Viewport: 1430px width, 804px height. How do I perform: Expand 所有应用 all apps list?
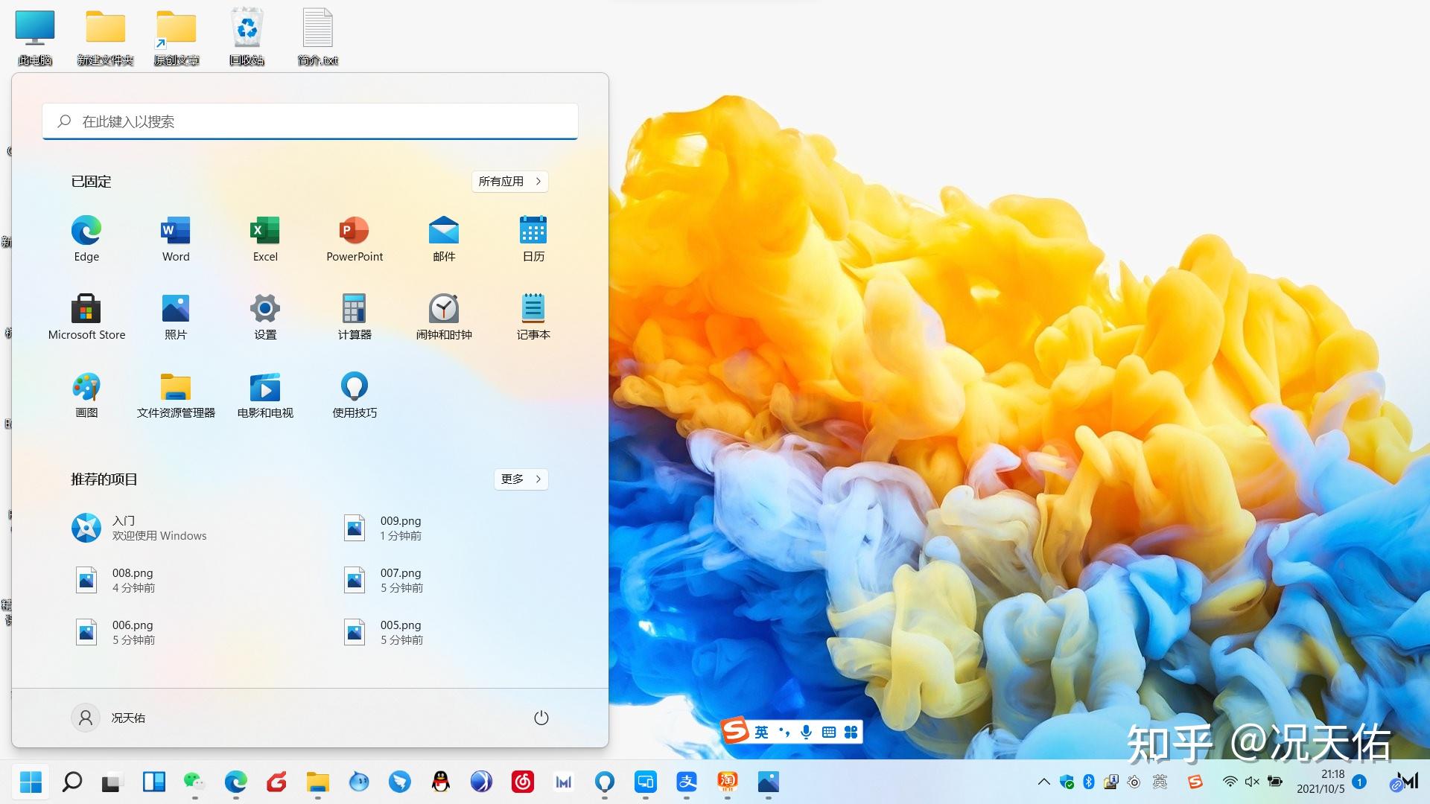click(x=510, y=182)
